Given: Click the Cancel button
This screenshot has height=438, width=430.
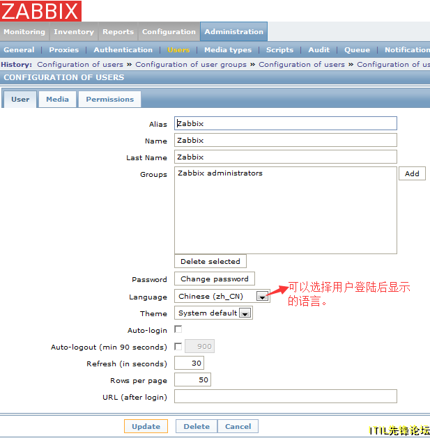Looking at the screenshot, I should pyautogui.click(x=238, y=426).
